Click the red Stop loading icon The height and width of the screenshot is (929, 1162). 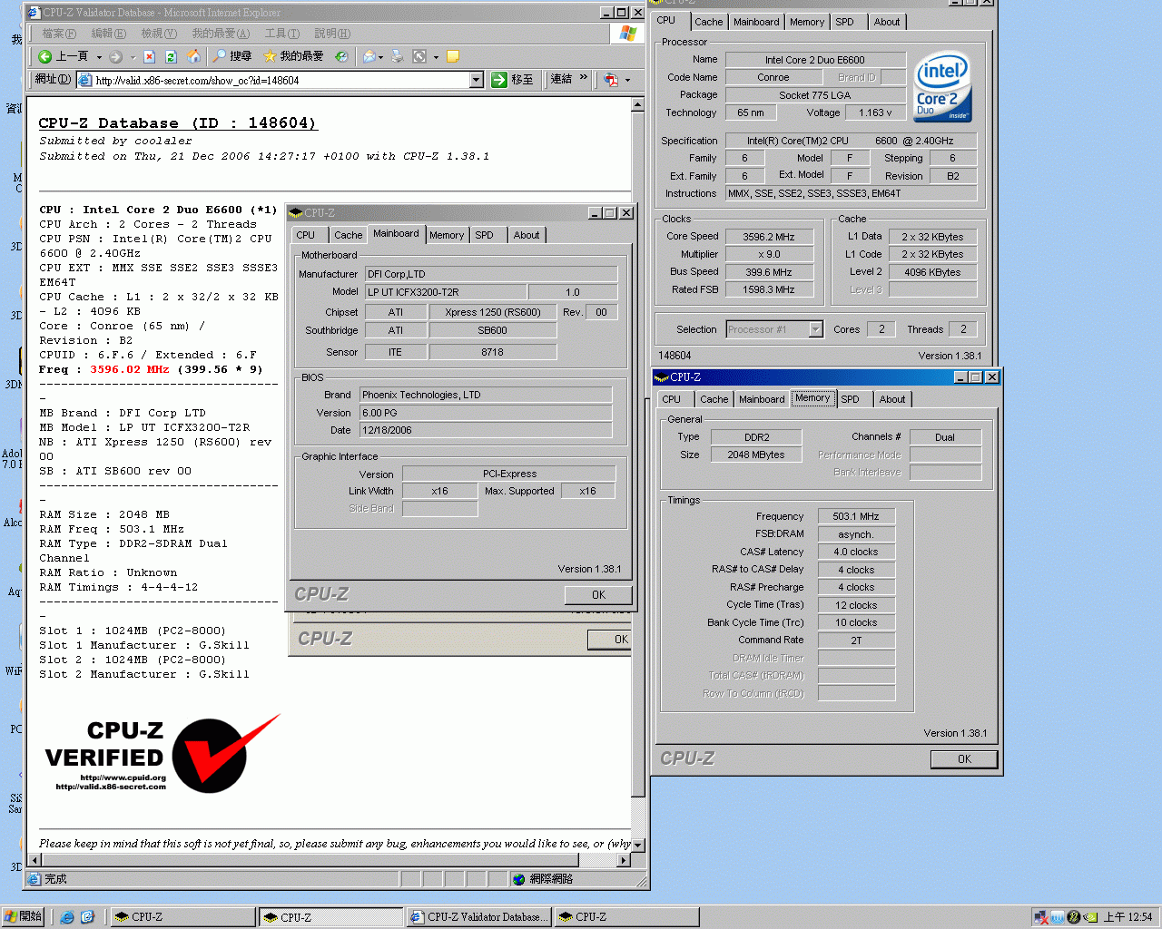[x=150, y=56]
